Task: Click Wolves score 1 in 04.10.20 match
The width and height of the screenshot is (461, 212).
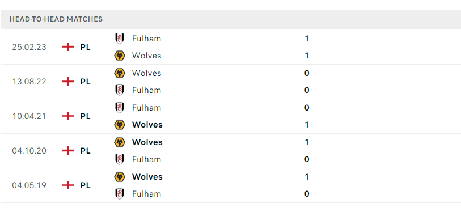Action: (x=307, y=142)
